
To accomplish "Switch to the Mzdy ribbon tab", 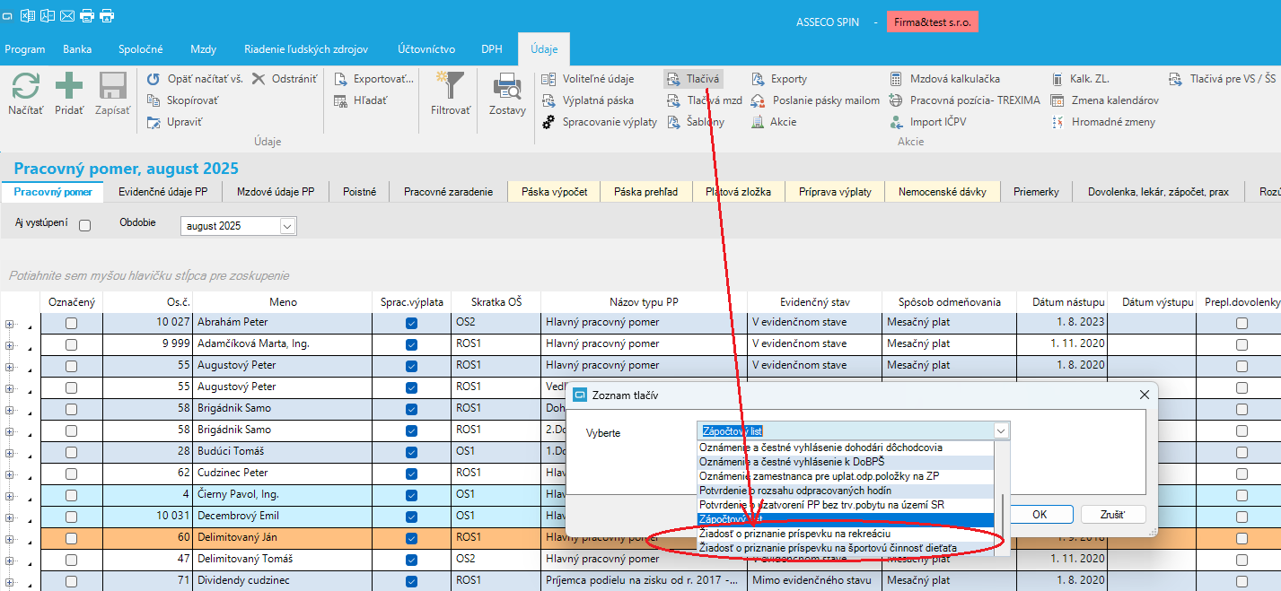I will (203, 49).
